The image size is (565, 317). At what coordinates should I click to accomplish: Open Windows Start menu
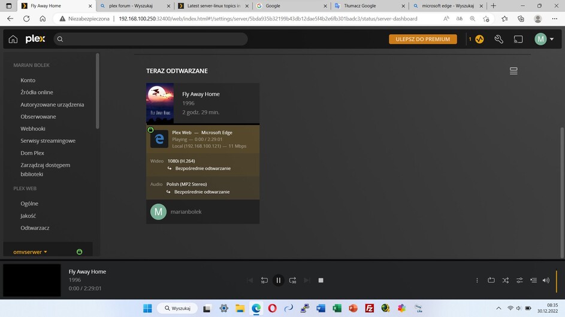point(147,309)
